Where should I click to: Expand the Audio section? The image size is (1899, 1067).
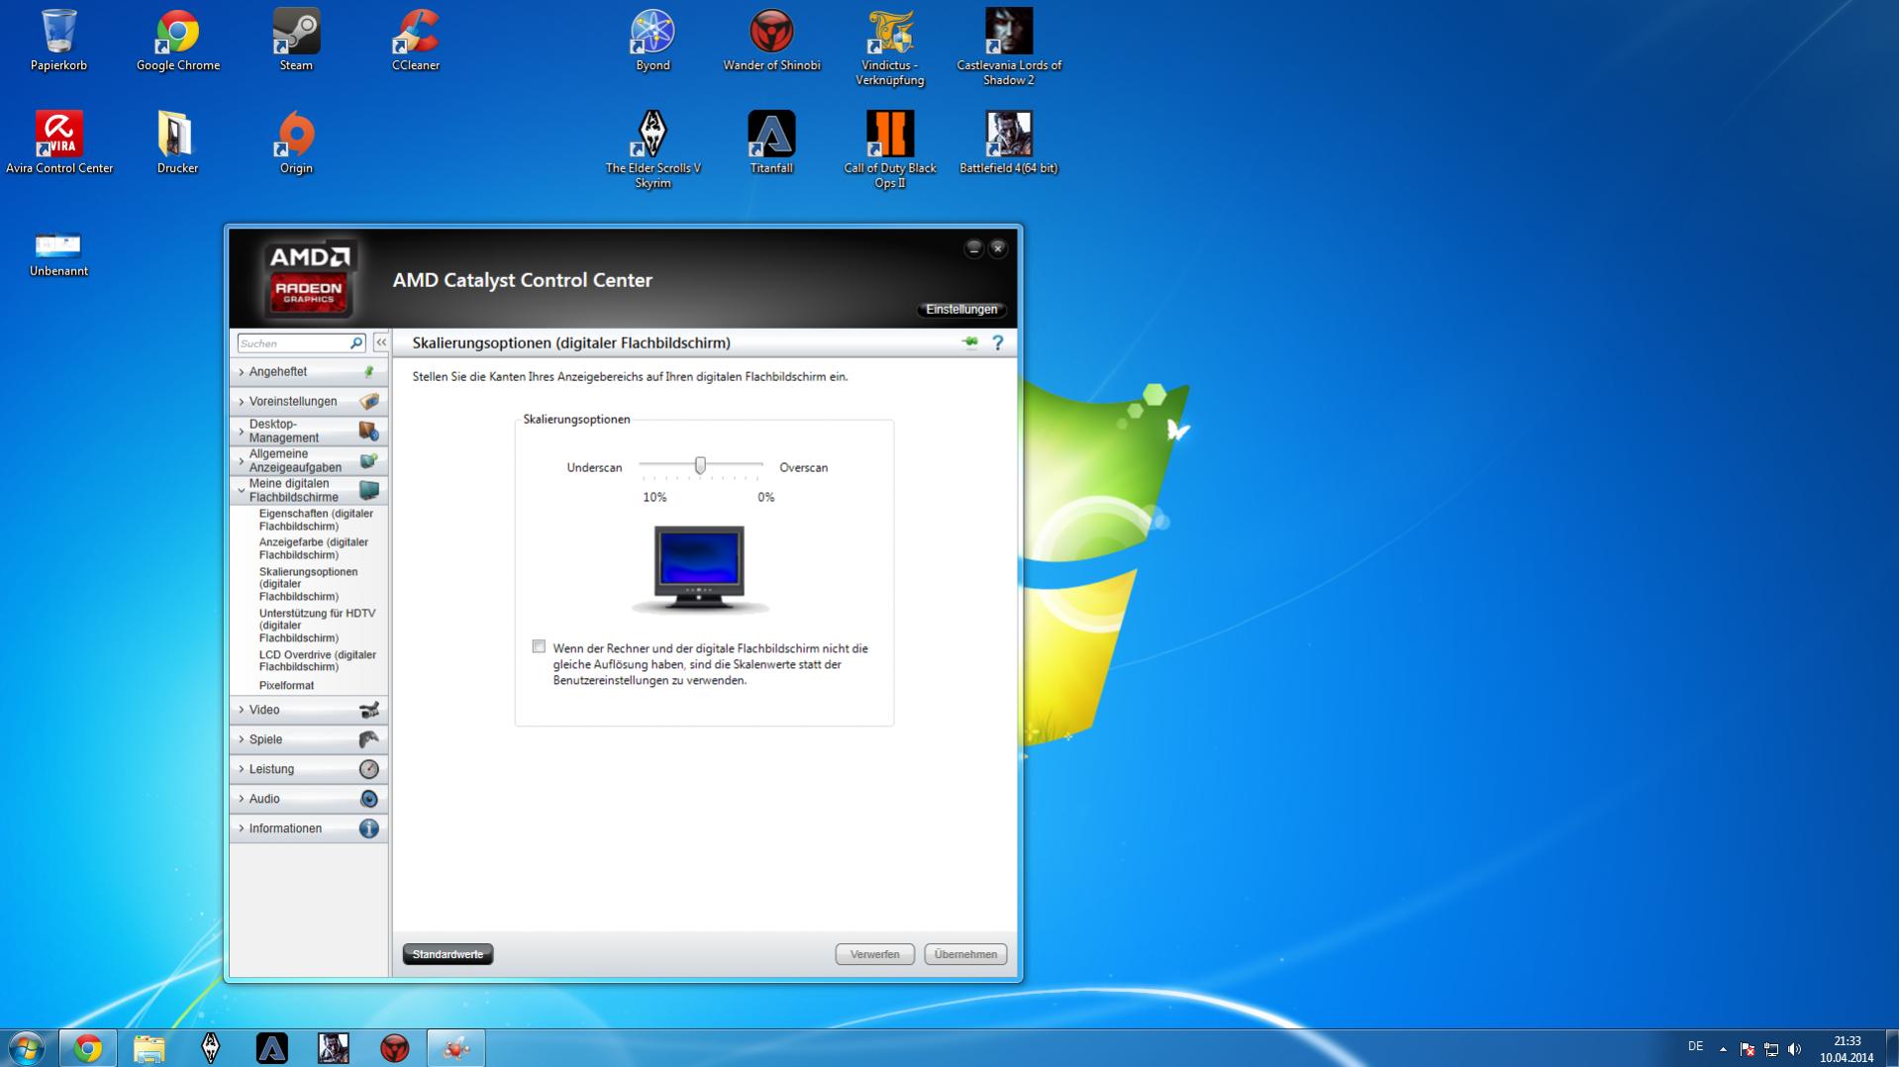pos(309,799)
